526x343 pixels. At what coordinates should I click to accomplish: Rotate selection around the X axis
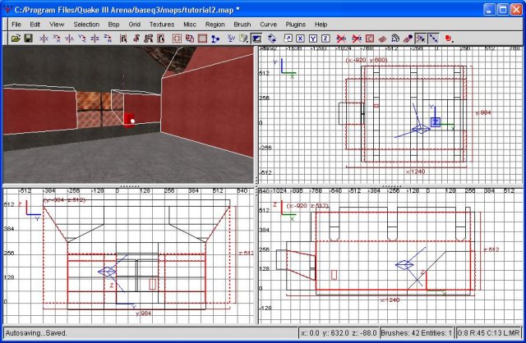click(57, 39)
